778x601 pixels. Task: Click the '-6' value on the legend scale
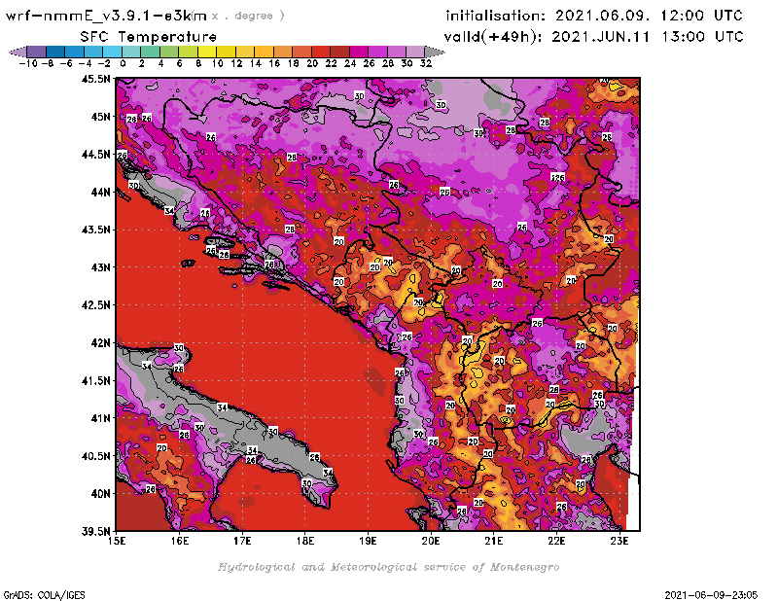pos(66,63)
